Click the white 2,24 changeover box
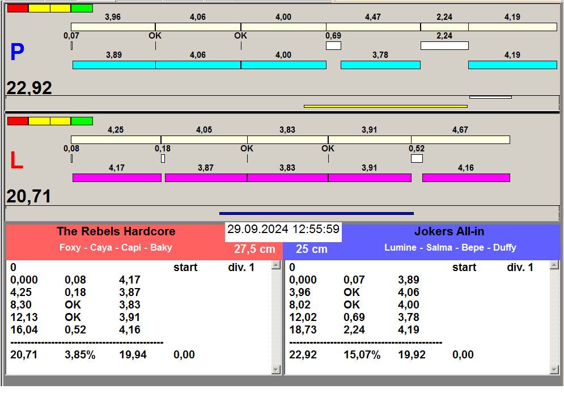The height and width of the screenshot is (406, 564). click(444, 45)
